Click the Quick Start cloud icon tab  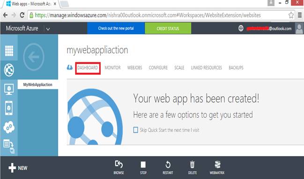(70, 68)
